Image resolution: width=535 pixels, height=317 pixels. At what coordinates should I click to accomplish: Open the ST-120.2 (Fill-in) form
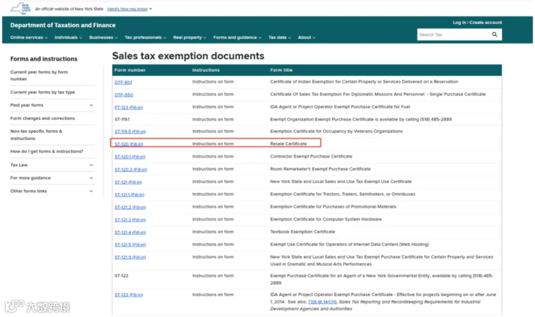(x=131, y=170)
